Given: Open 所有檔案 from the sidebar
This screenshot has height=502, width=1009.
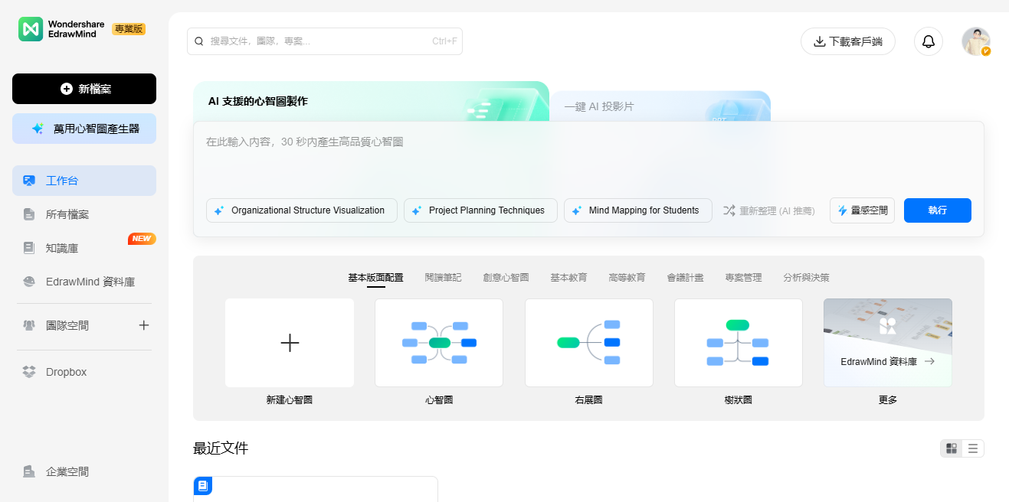Looking at the screenshot, I should coord(84,214).
